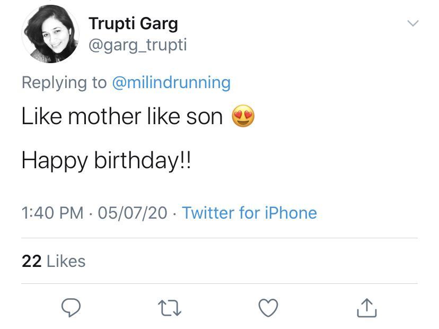Click the 1:40 PM timestamp
439x329 pixels.
pos(52,213)
